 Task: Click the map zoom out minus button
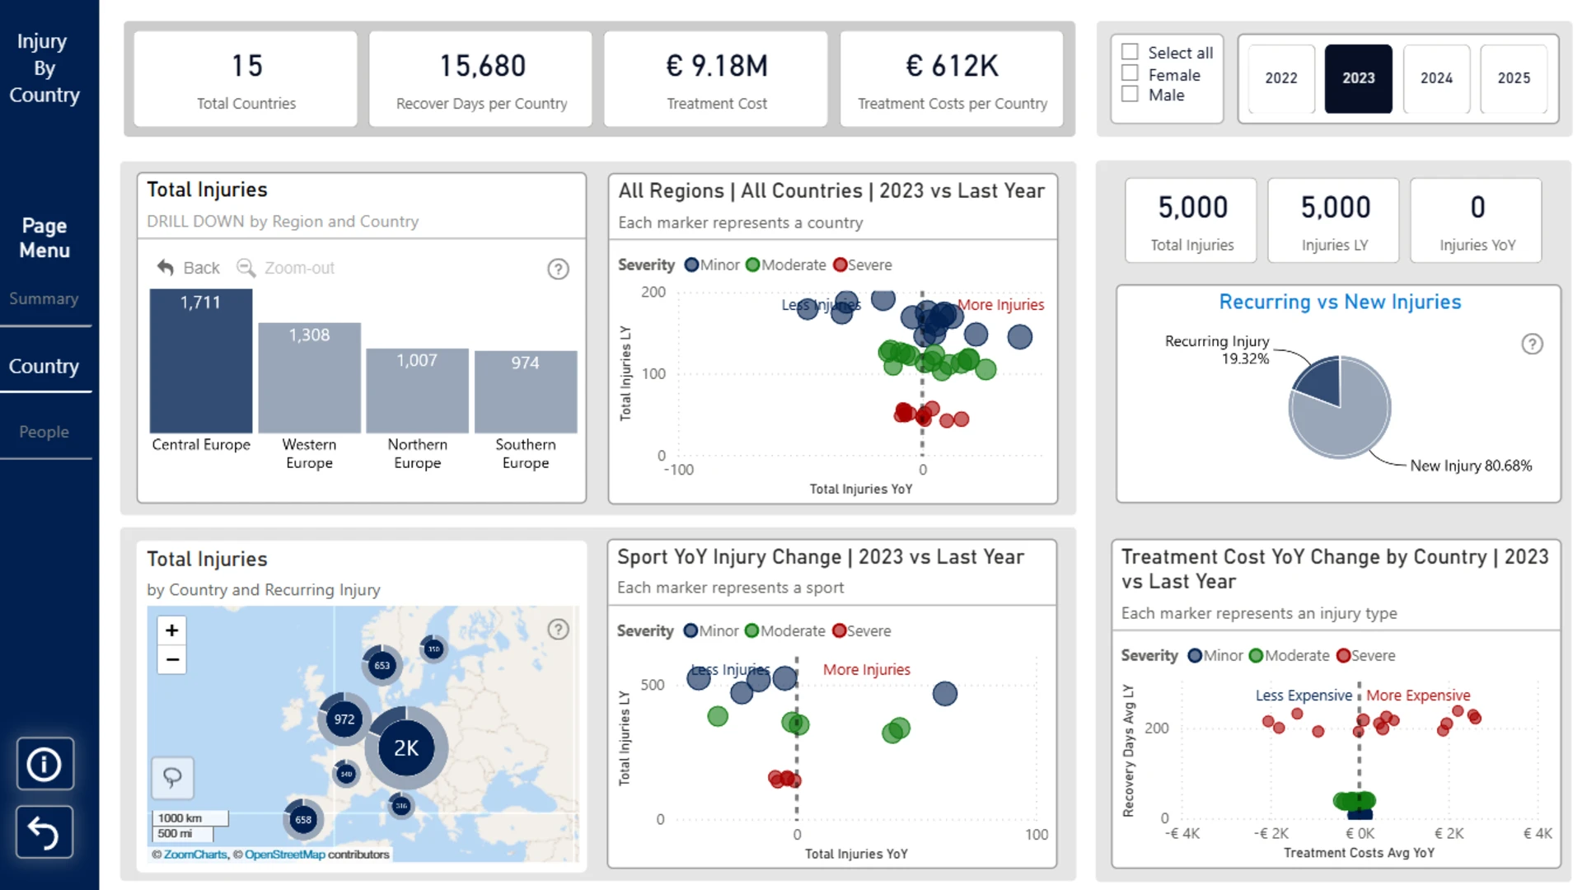171,659
